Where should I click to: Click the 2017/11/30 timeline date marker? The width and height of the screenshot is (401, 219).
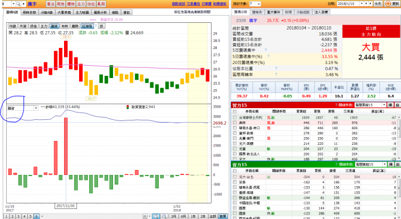point(66,206)
